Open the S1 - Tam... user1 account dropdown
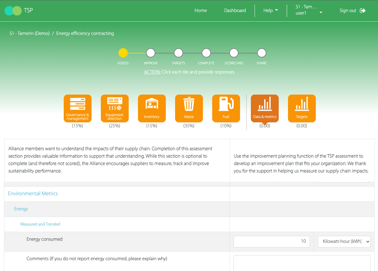 308,10
